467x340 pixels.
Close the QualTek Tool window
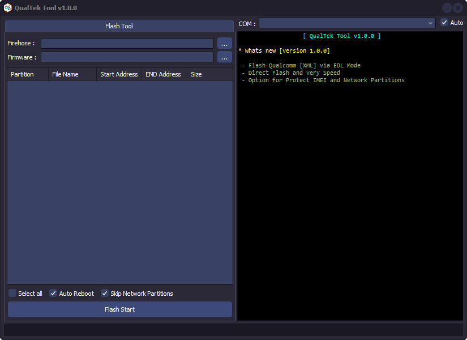coord(458,8)
